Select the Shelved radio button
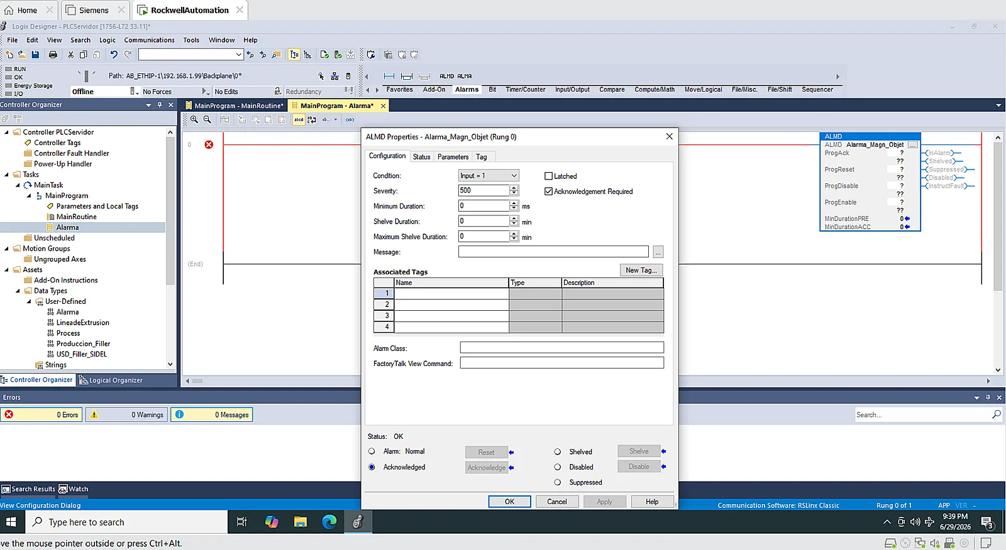 pyautogui.click(x=557, y=452)
